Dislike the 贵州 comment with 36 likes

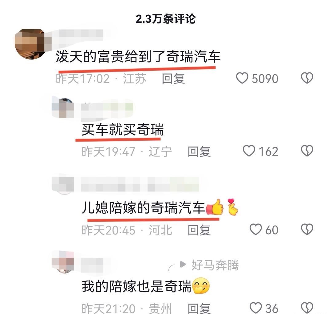click(307, 308)
